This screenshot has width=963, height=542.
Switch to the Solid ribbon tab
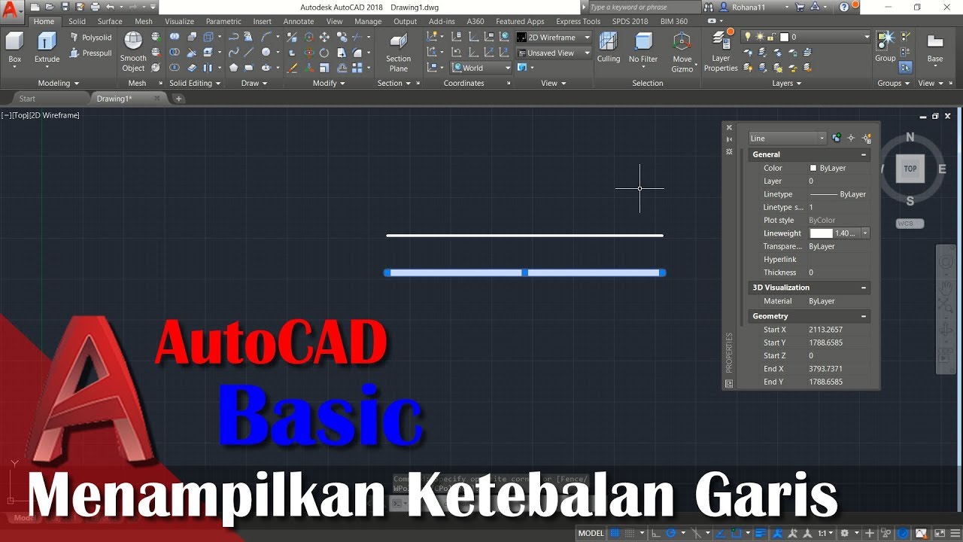(x=77, y=22)
